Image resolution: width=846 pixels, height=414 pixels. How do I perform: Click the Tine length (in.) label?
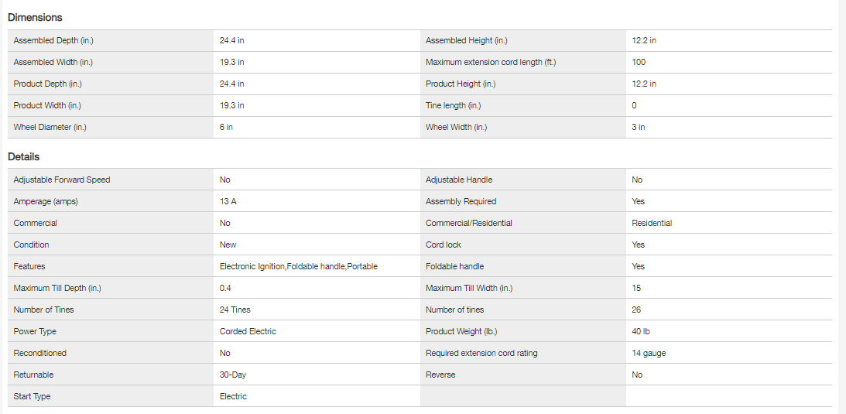pos(453,105)
